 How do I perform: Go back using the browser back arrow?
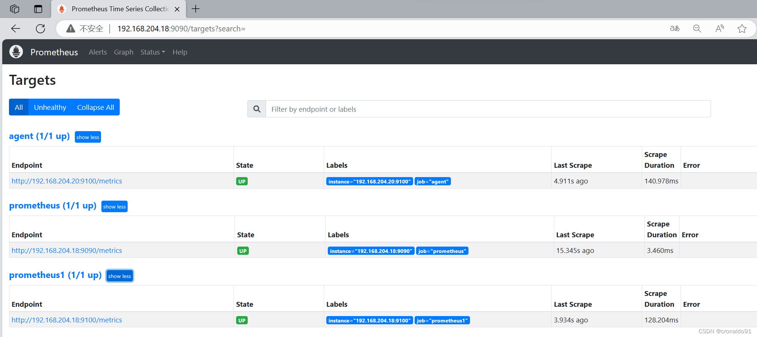(x=16, y=28)
